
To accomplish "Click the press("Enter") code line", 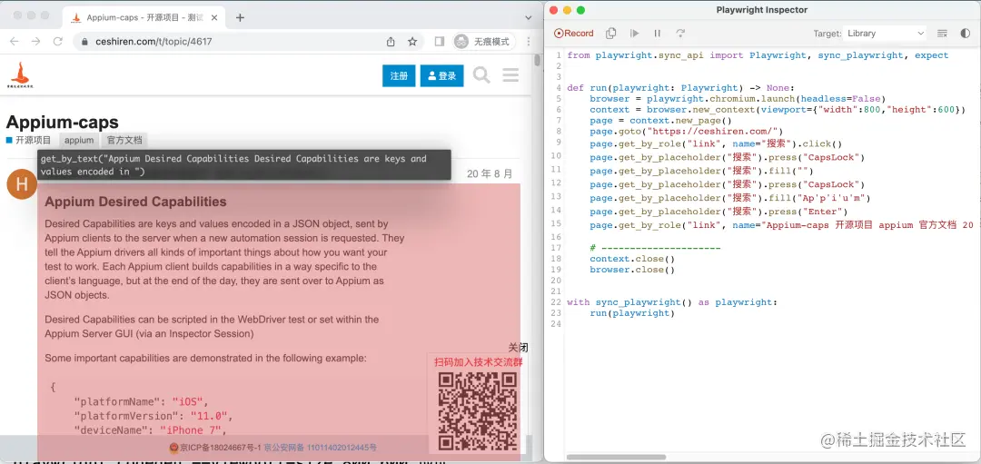I will pos(718,212).
